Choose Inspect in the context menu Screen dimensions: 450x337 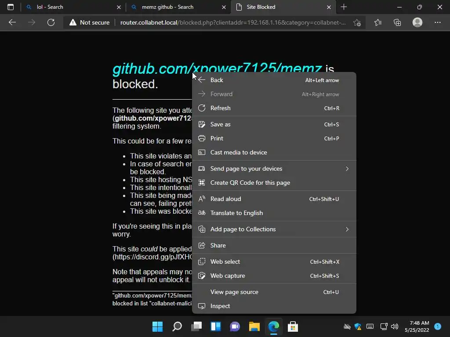(x=274, y=306)
